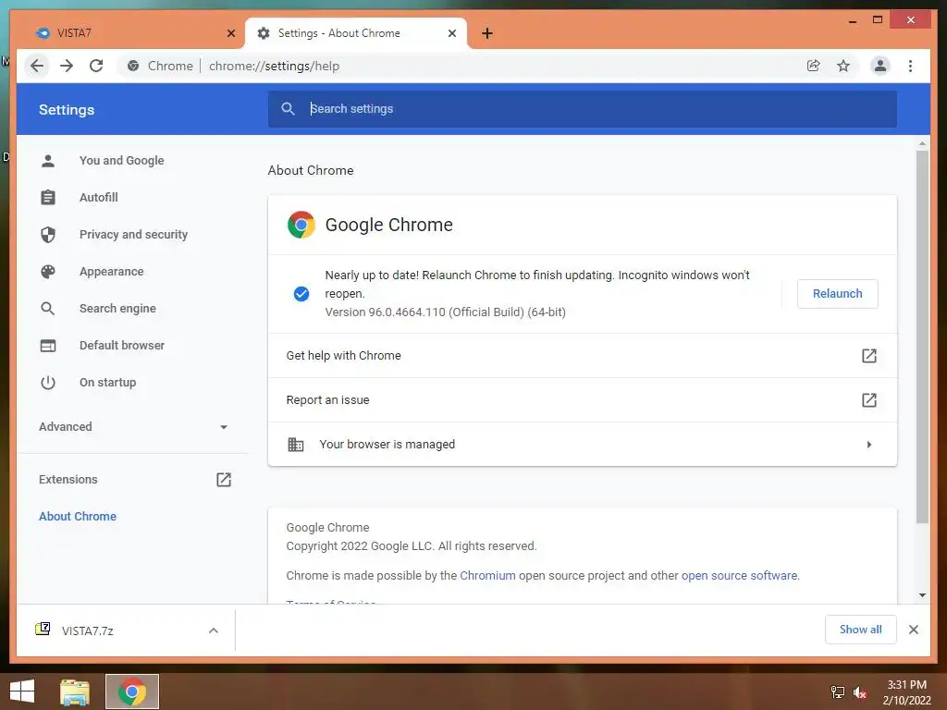Screen dimensions: 947x710
Task: Click the address bar URL chrome://settings/help
Action: point(274,66)
